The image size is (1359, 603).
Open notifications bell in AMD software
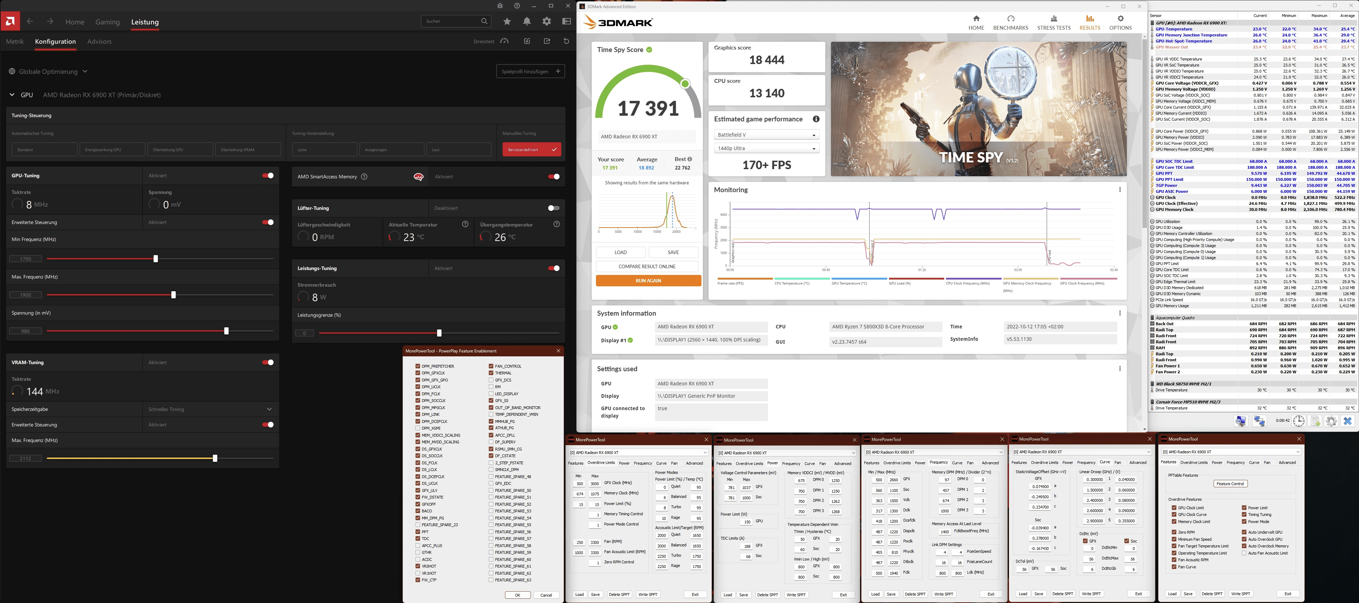527,21
